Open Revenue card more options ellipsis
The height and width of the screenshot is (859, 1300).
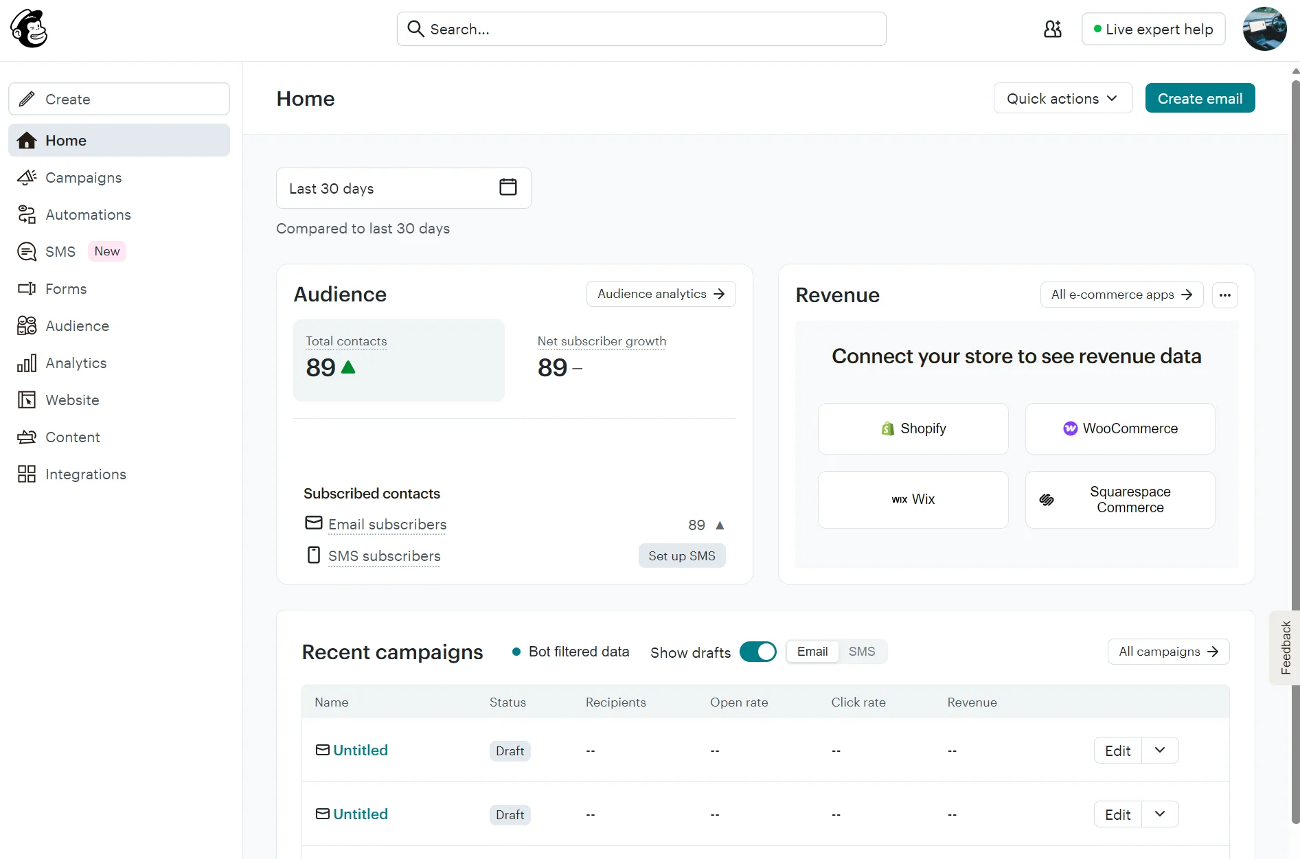click(1225, 295)
